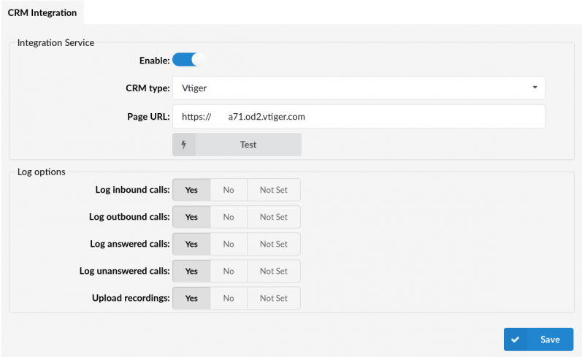Image resolution: width=582 pixels, height=357 pixels.
Task: Set Log inbound calls to Not Set
Action: tap(273, 190)
